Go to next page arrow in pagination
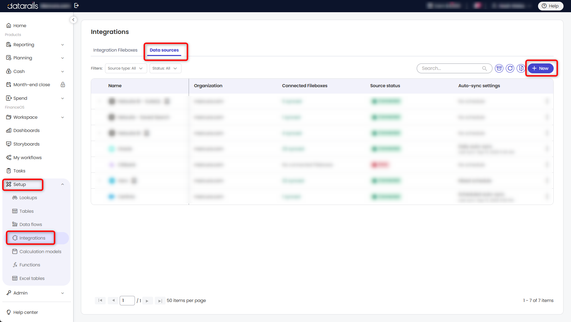The image size is (571, 322). [147, 301]
